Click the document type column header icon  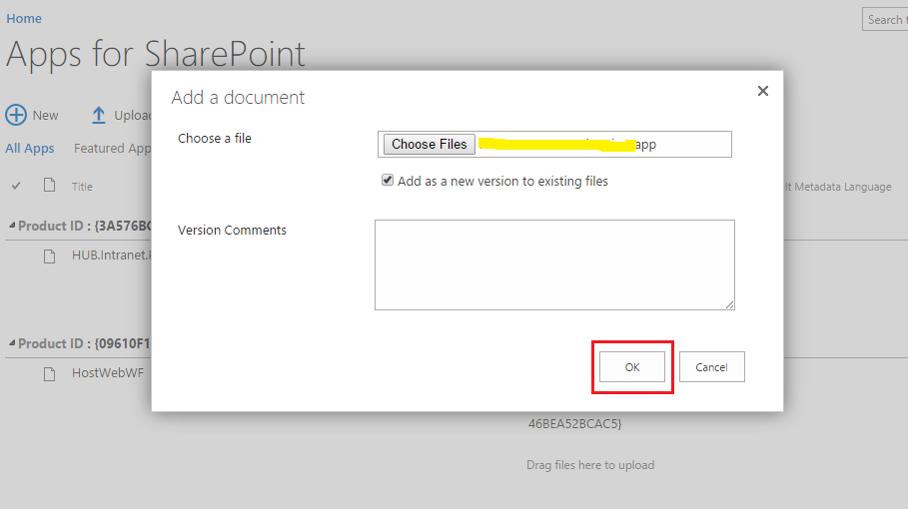(x=50, y=185)
